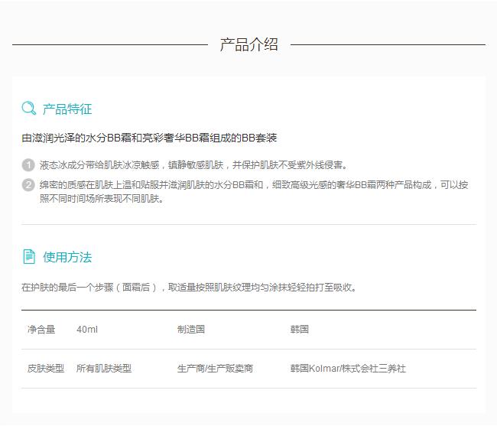The height and width of the screenshot is (426, 497).
Task: Click the number 1 circle bullet
Action: tap(28, 164)
